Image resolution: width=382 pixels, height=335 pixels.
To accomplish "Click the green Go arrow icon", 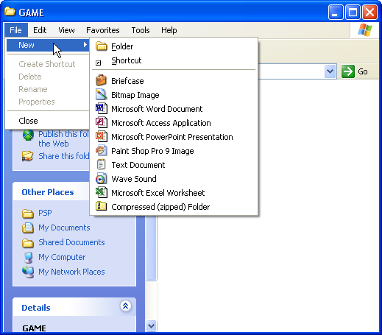I will pos(348,71).
